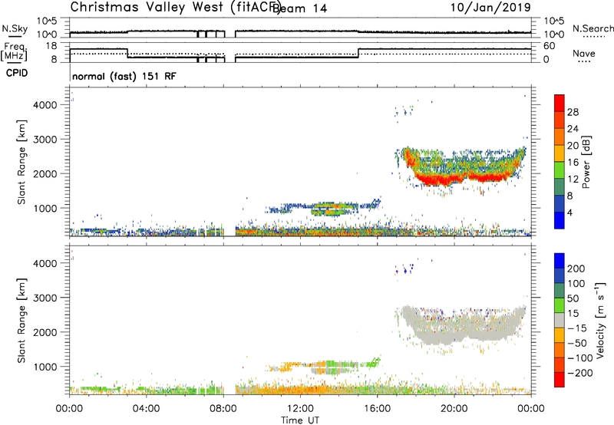
Task: Select the Time UT axis title
Action: (x=300, y=420)
